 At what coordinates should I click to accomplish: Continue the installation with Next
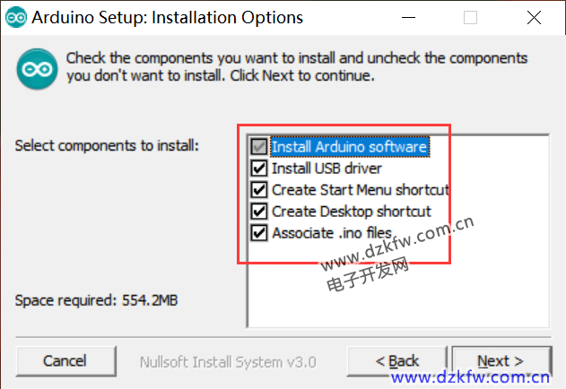(x=500, y=361)
